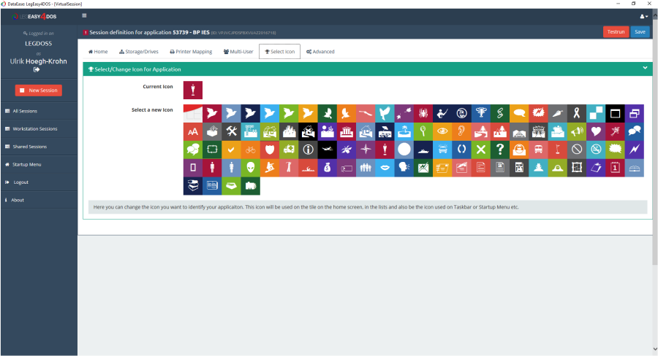Toggle the sidebar with hamburger menu
The height and width of the screenshot is (356, 658).
click(85, 15)
